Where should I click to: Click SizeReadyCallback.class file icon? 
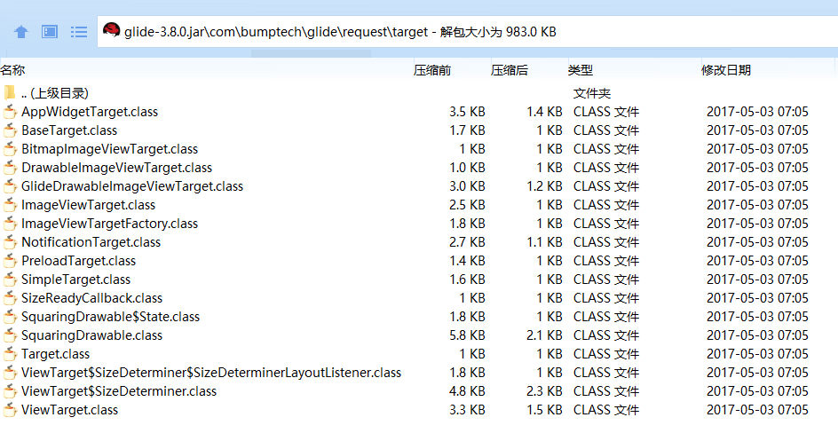point(10,298)
